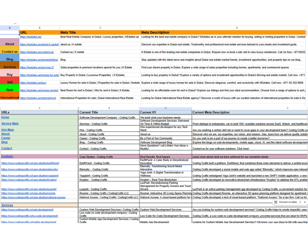The image size is (308, 231).
Task: Click the Home link in URLs column
Action: coord(5,117)
